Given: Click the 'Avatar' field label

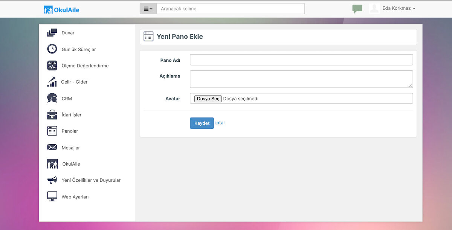Looking at the screenshot, I should point(173,99).
